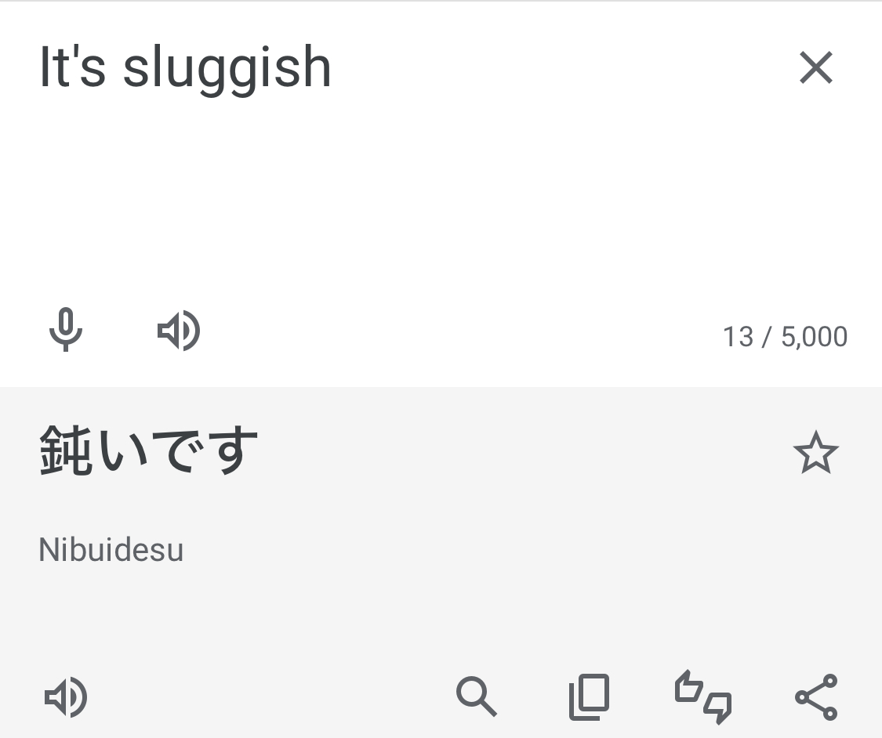Listen to the English source text
The height and width of the screenshot is (738, 882).
(179, 331)
